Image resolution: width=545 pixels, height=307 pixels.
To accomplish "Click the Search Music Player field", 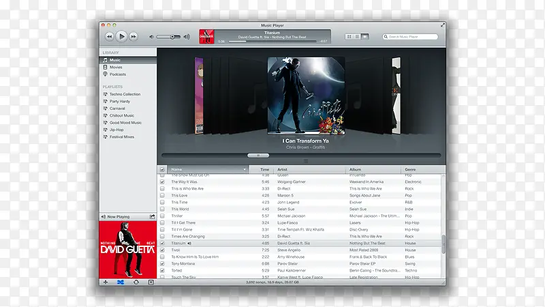I will 410,37.
